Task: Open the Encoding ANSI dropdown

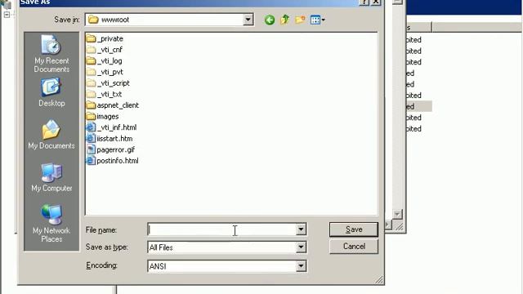Action: pyautogui.click(x=301, y=266)
